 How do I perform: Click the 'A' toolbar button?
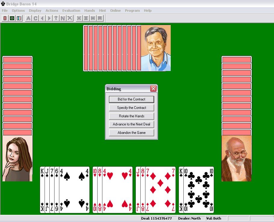tap(28, 18)
